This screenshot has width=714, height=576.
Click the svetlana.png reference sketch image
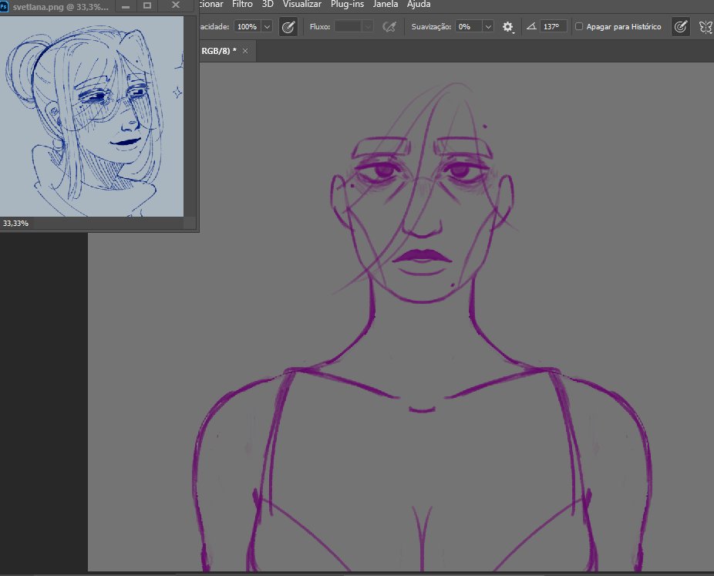(x=92, y=116)
